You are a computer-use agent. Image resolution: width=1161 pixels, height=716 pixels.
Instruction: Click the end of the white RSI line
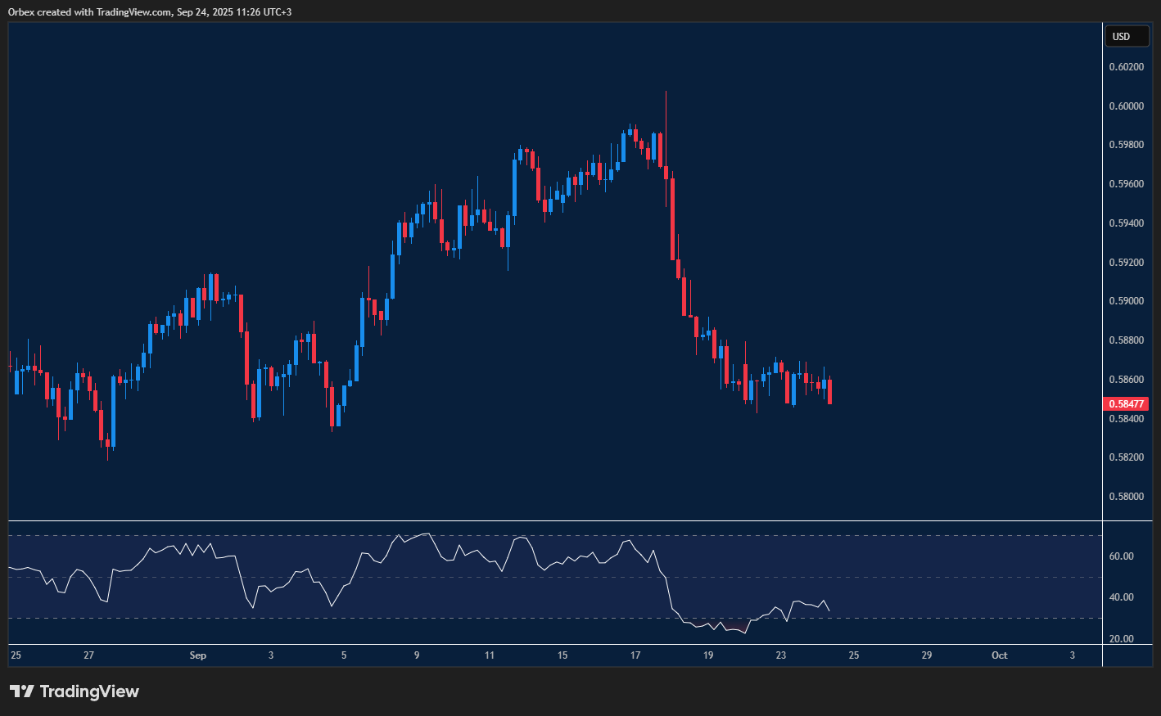coord(829,610)
